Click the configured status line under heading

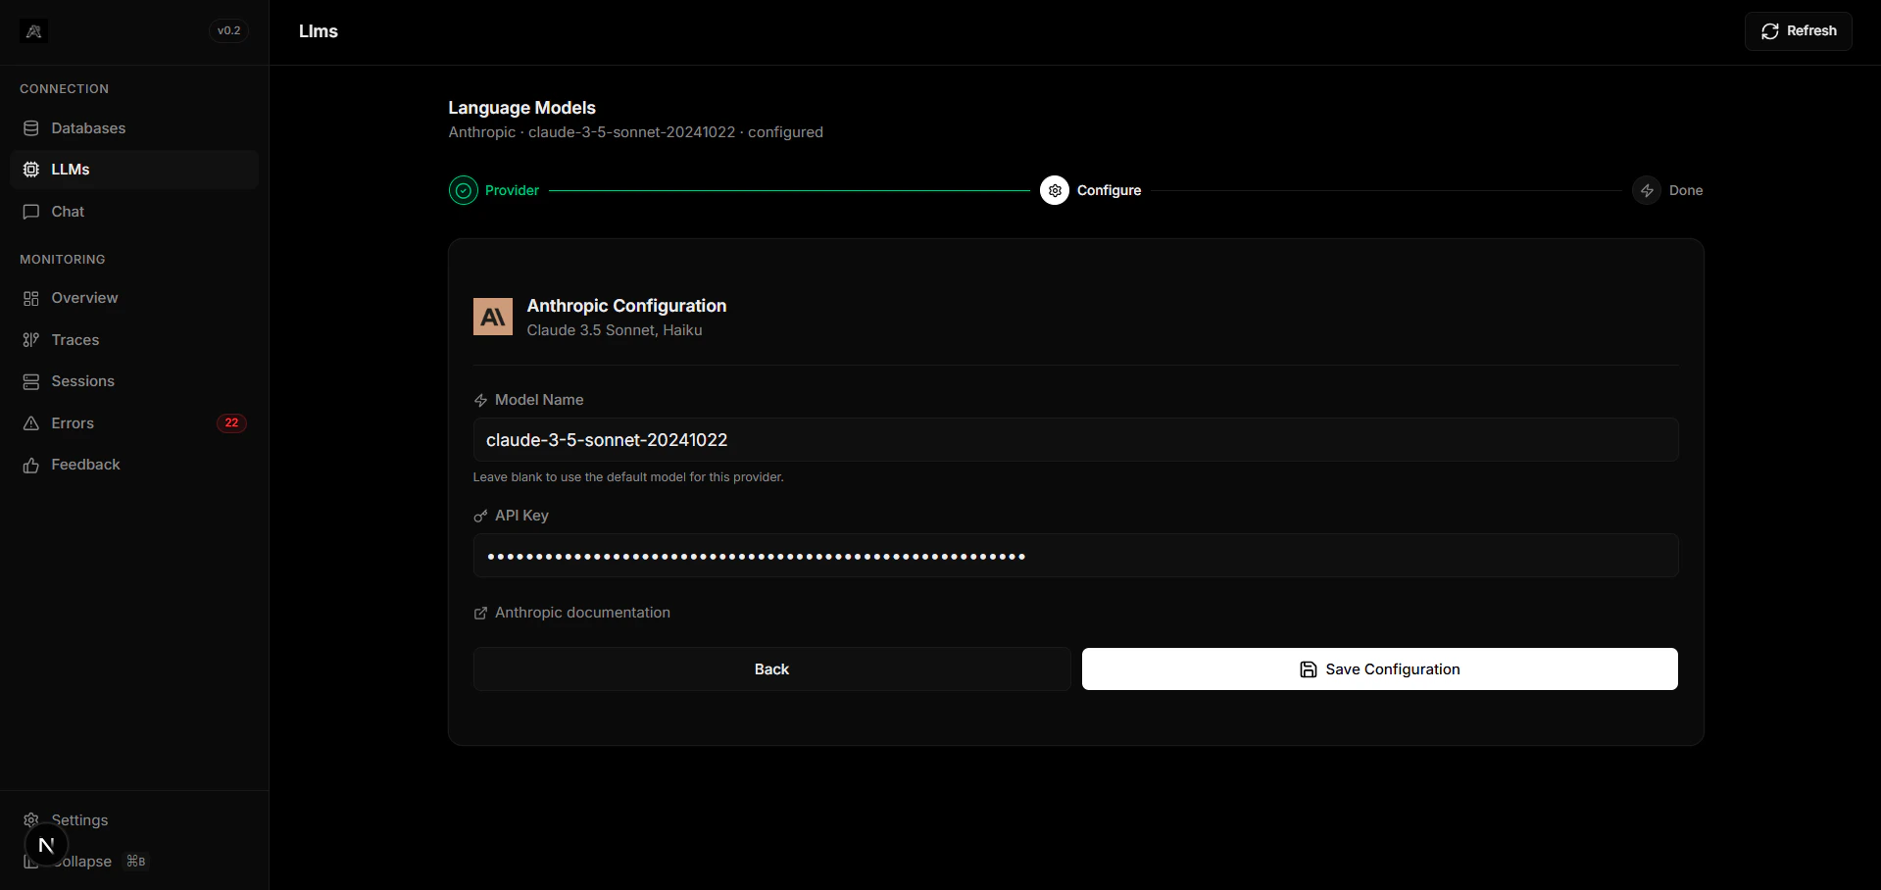tap(635, 132)
